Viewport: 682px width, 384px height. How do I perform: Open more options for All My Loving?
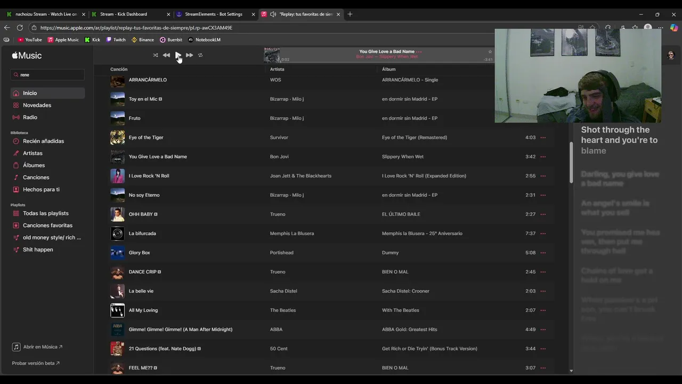(543, 310)
